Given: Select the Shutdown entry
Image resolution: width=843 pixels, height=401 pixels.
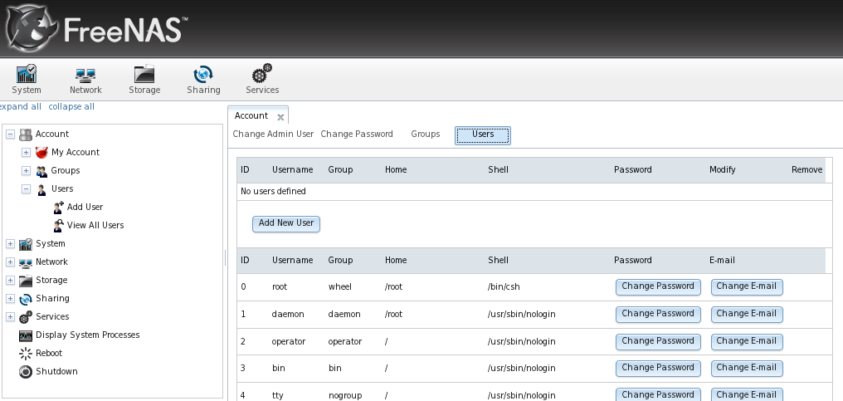Looking at the screenshot, I should click(x=56, y=372).
